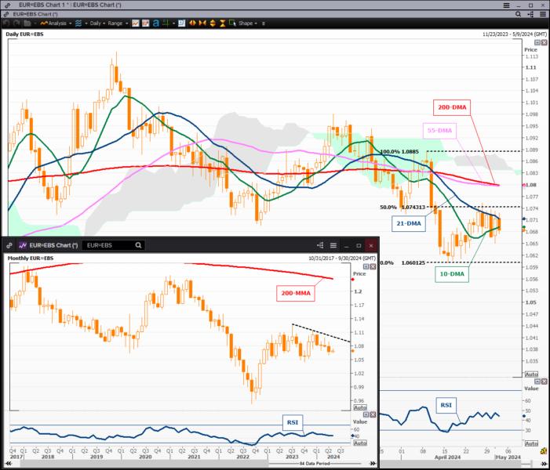This screenshot has height=470, width=550.
Task: Click the first line-chart thumbnail toolbar icon
Action: [x=136, y=23]
